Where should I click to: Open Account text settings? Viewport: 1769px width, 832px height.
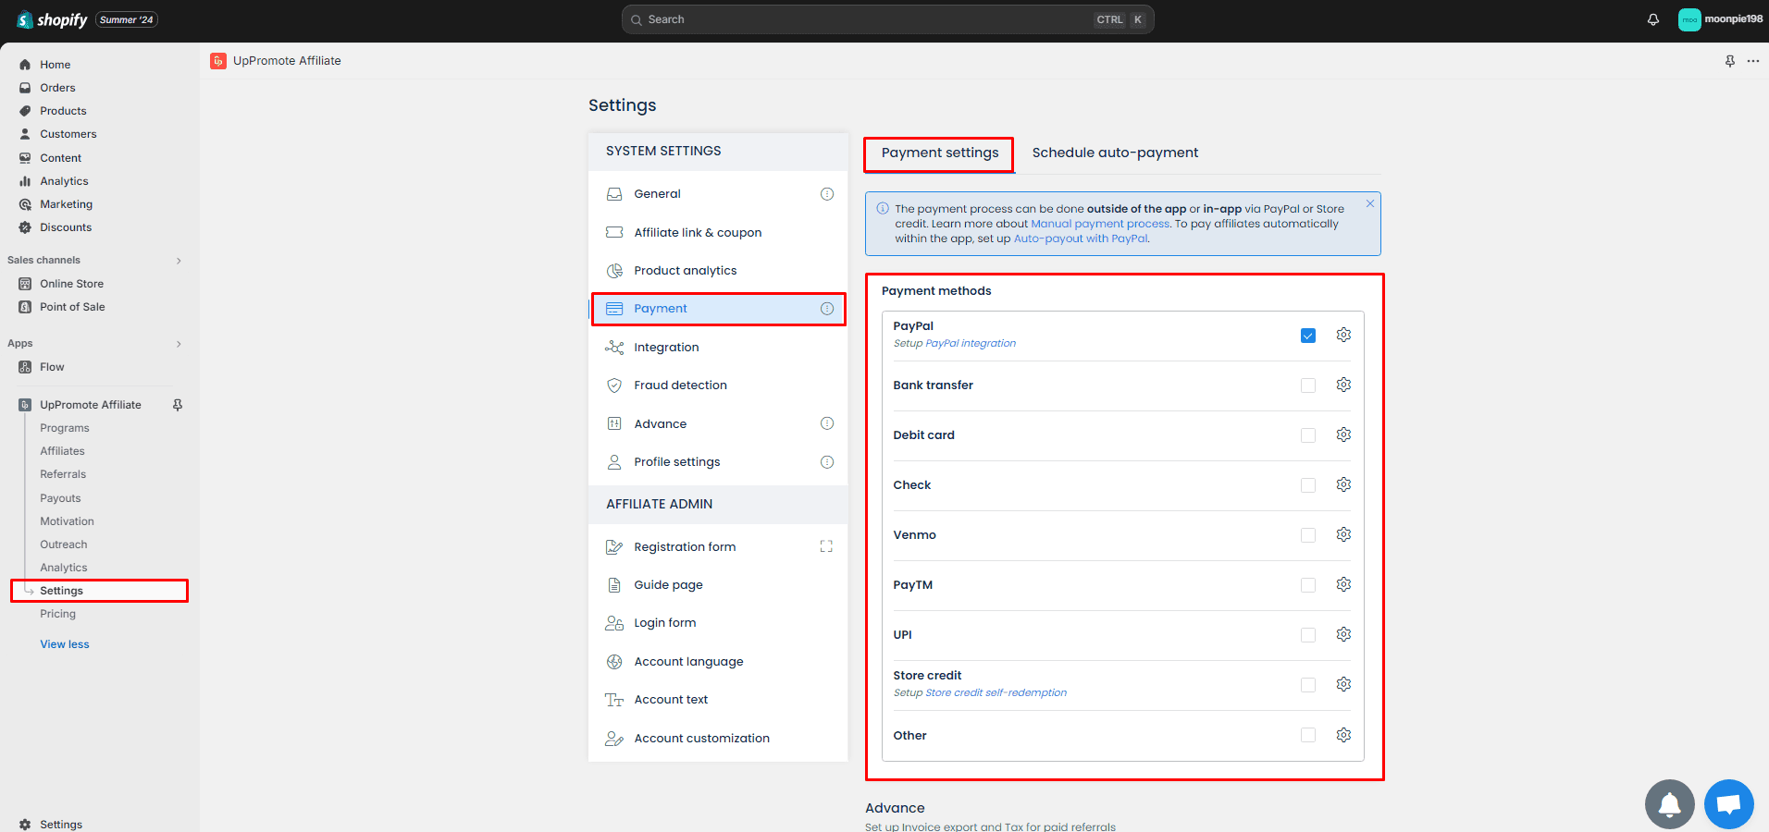click(718, 700)
